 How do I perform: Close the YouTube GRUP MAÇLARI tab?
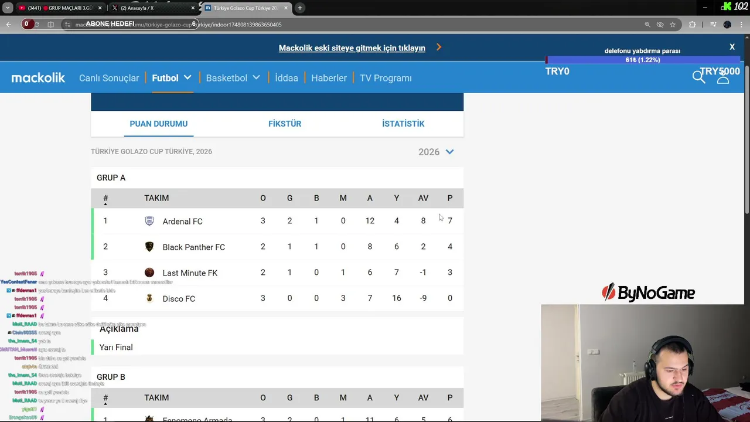coord(100,8)
